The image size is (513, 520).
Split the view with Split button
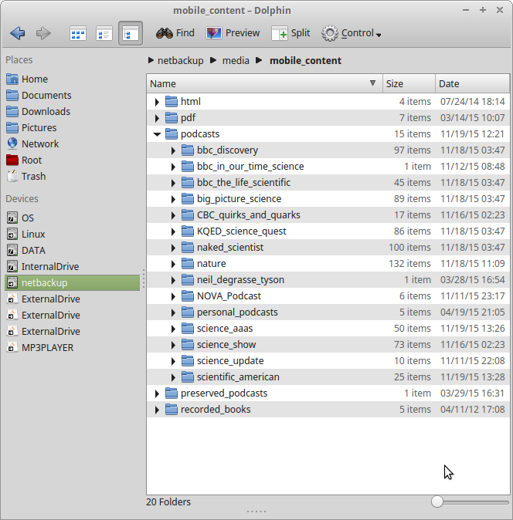coord(290,33)
